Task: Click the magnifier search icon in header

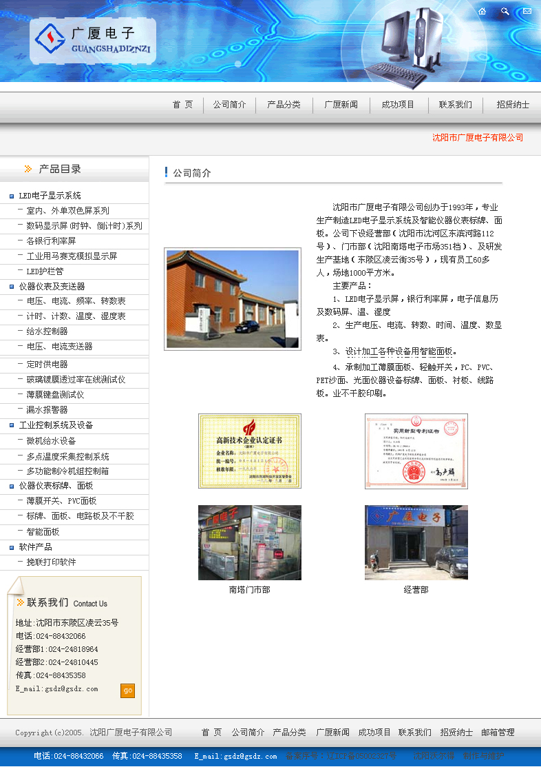Action: click(x=505, y=11)
